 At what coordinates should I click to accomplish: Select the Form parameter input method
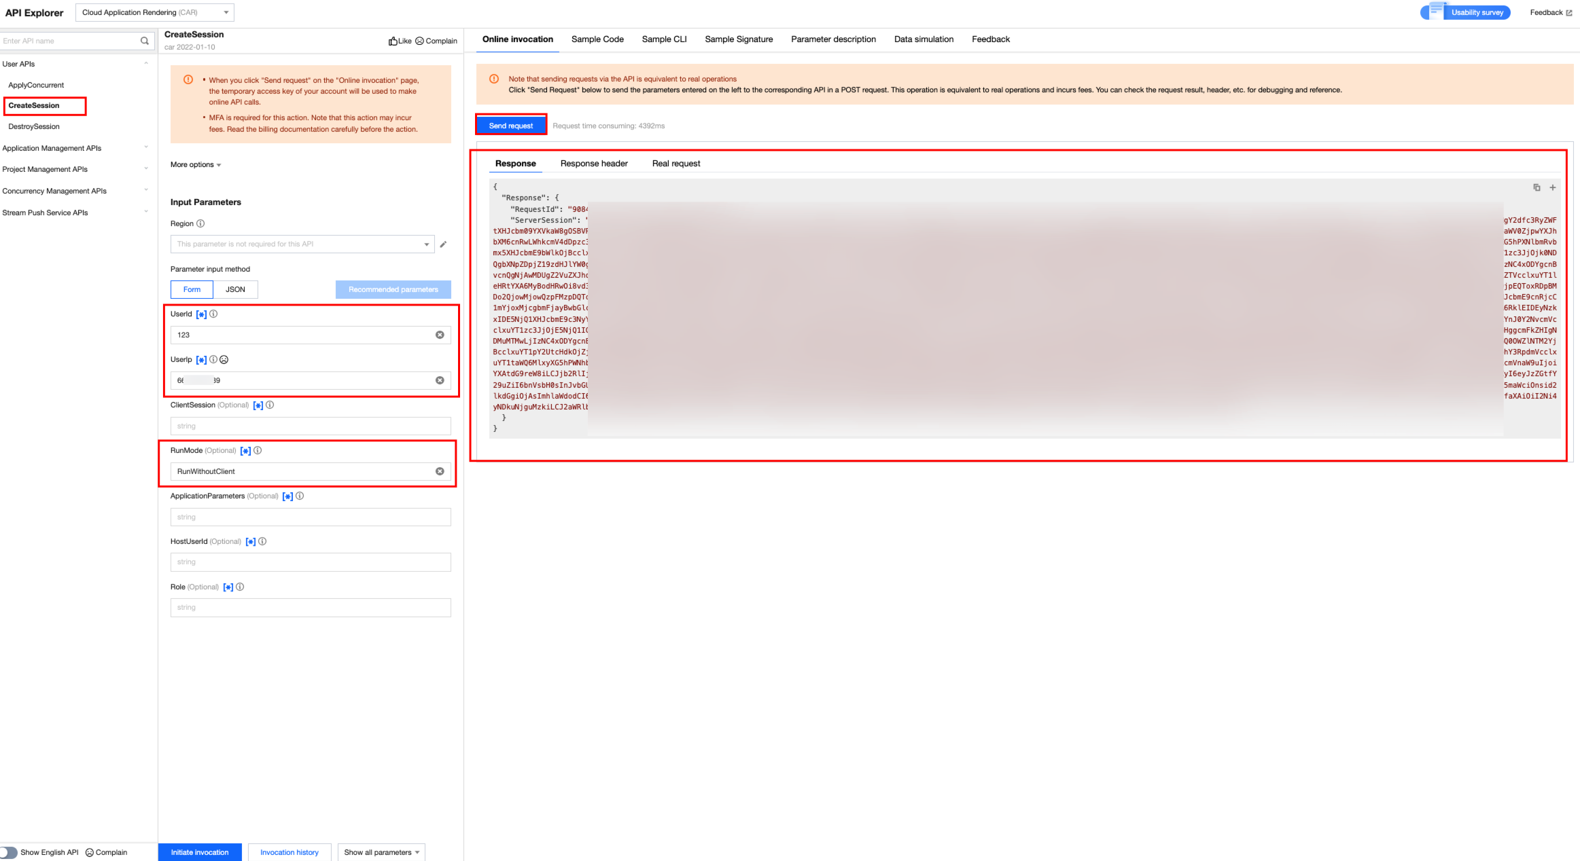[x=192, y=289]
